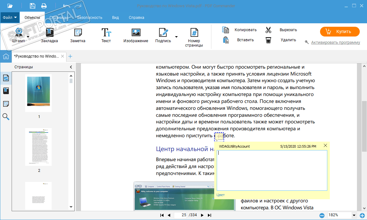The height and width of the screenshot is (220, 367).
Task: Jump to the last page
Action: coord(209,215)
